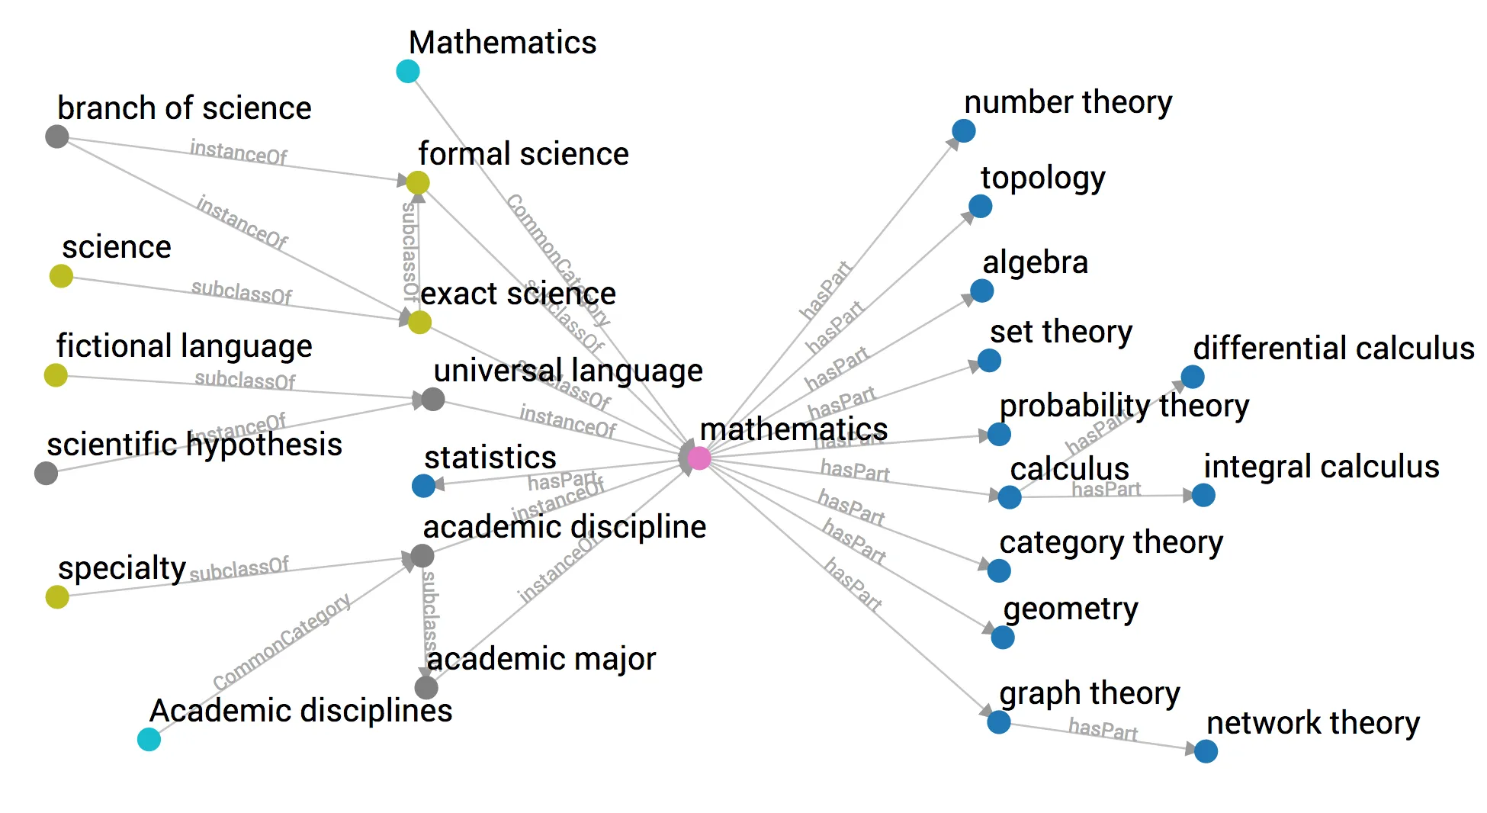Click the category theory label
Image resolution: width=1487 pixels, height=813 pixels.
coord(1111,542)
